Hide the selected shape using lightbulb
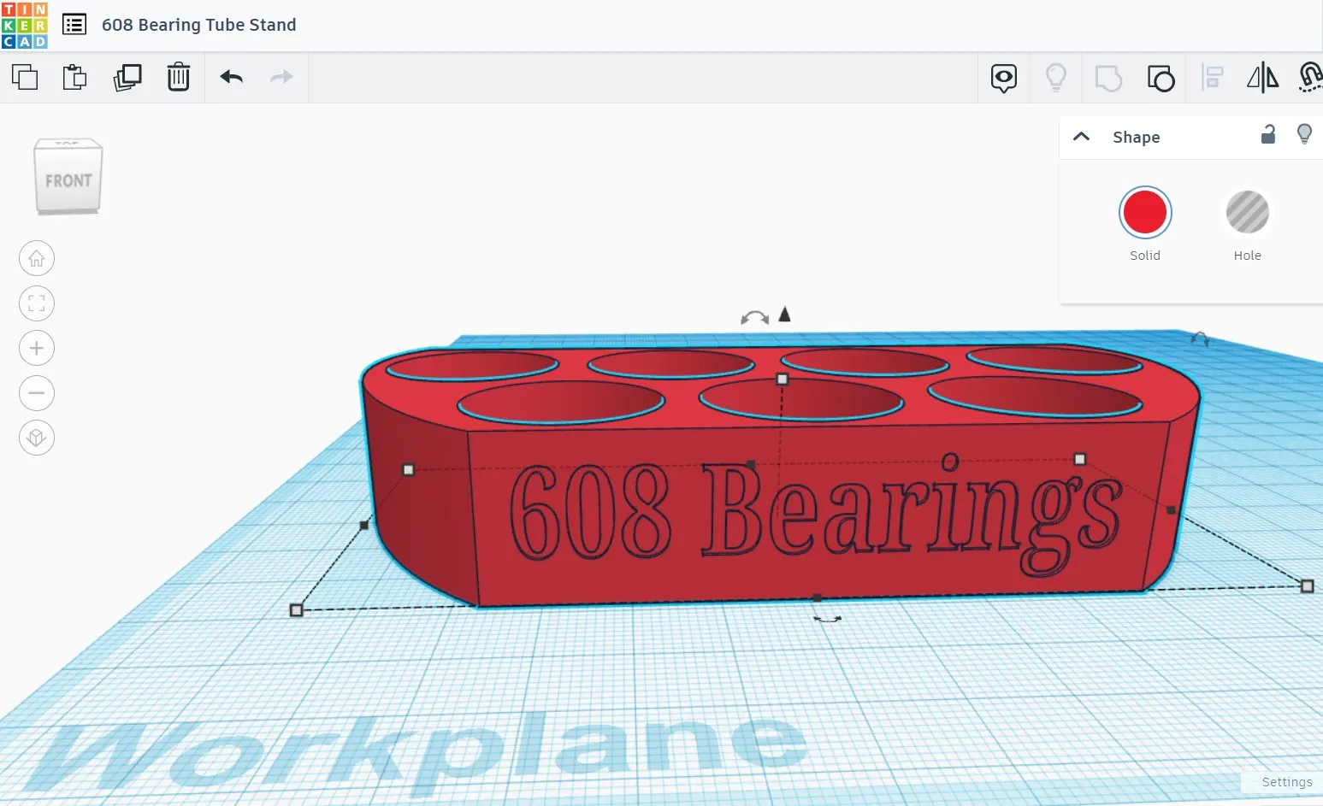The image size is (1323, 806). coord(1304,135)
